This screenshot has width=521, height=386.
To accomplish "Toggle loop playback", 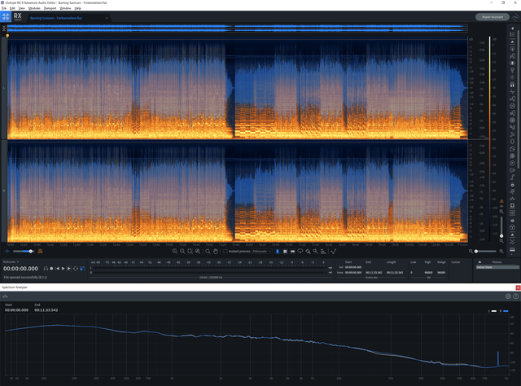I will (76, 268).
